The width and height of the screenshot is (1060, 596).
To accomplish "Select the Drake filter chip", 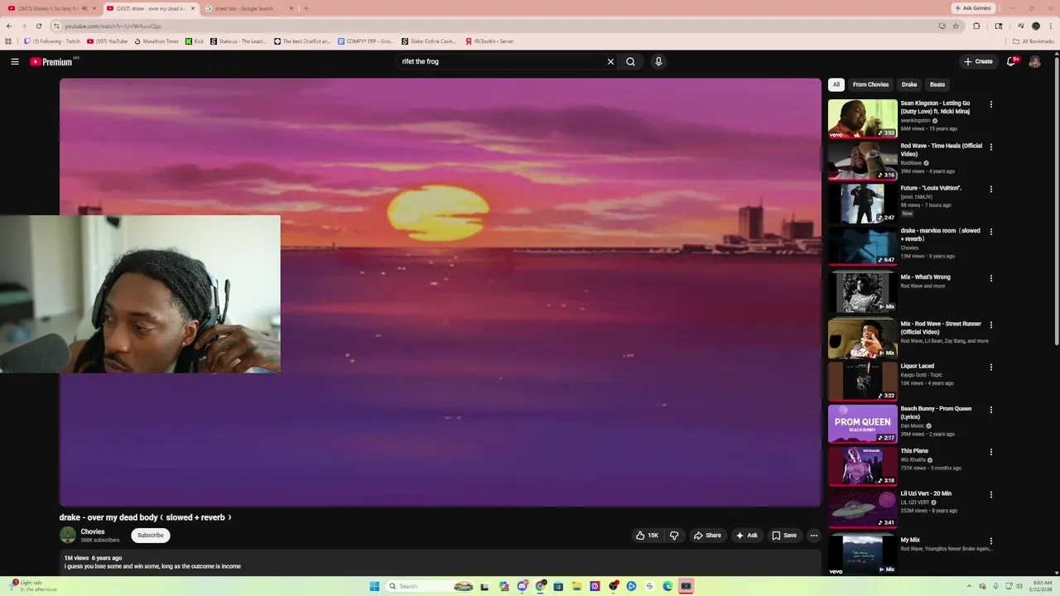I will coord(909,84).
